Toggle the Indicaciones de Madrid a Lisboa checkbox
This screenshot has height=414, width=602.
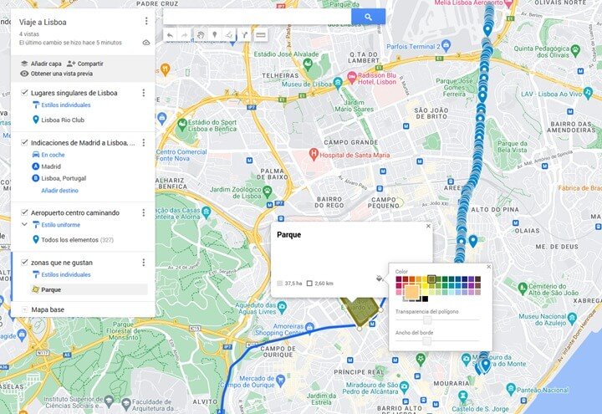click(24, 142)
